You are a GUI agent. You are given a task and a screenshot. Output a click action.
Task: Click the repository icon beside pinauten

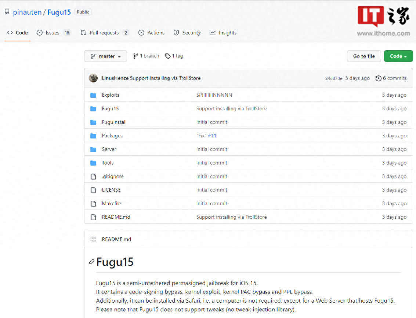(x=7, y=12)
